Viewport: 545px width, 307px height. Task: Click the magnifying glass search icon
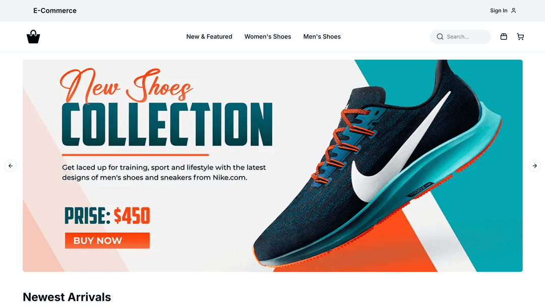click(440, 37)
